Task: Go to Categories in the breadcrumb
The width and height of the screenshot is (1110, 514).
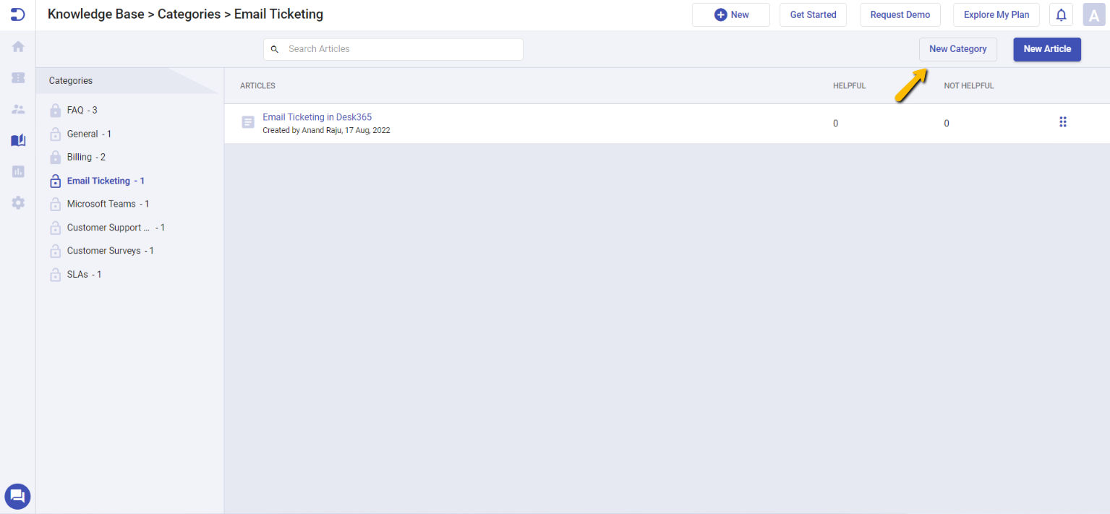Action: 189,14
